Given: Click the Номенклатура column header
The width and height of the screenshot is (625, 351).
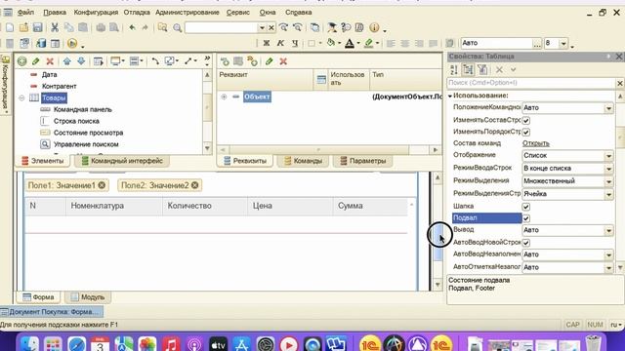Looking at the screenshot, I should click(114, 206).
